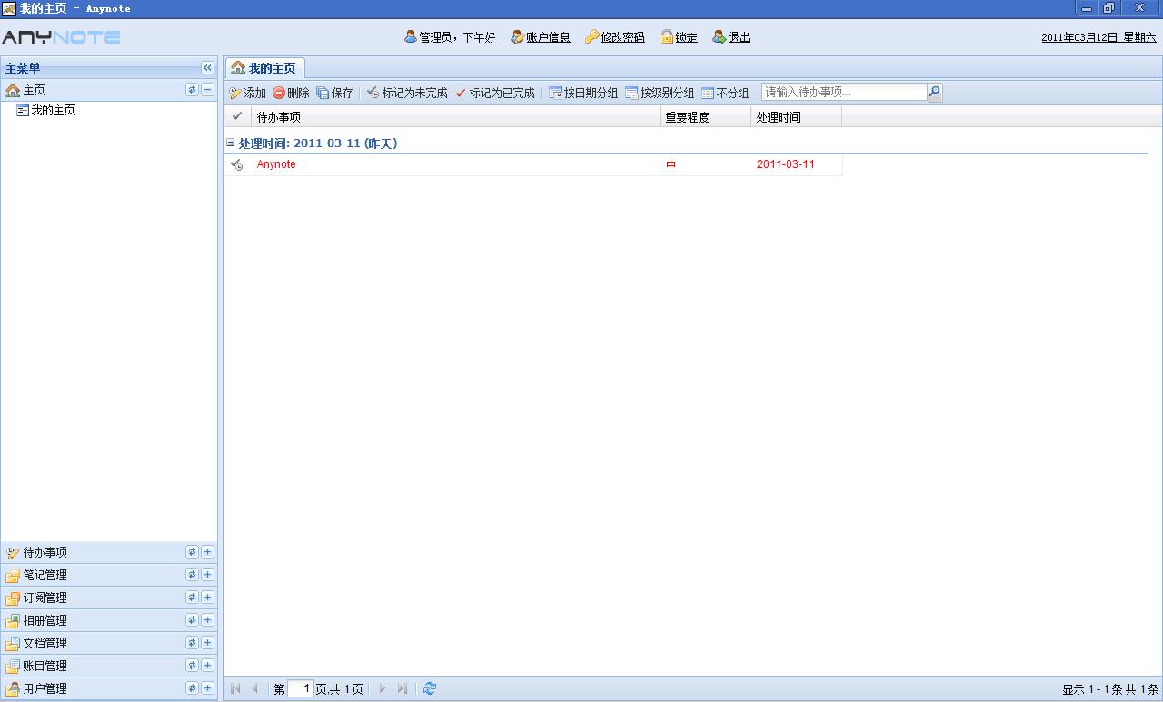Refresh the 待办事项 section

click(192, 551)
